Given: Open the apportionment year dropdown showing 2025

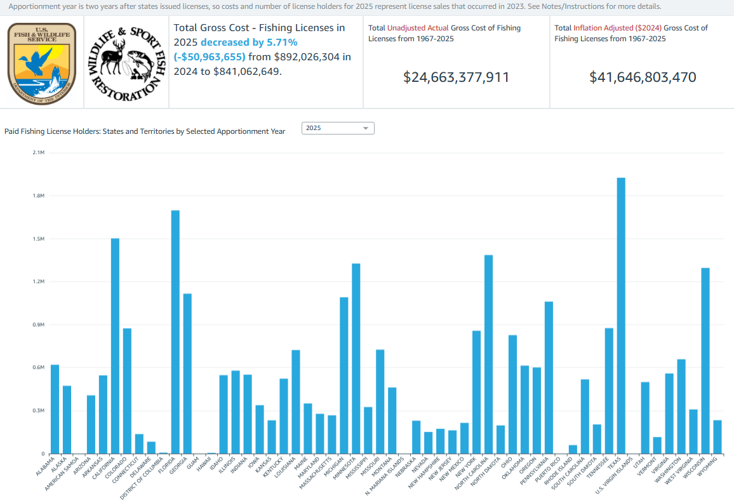Looking at the screenshot, I should (x=337, y=128).
